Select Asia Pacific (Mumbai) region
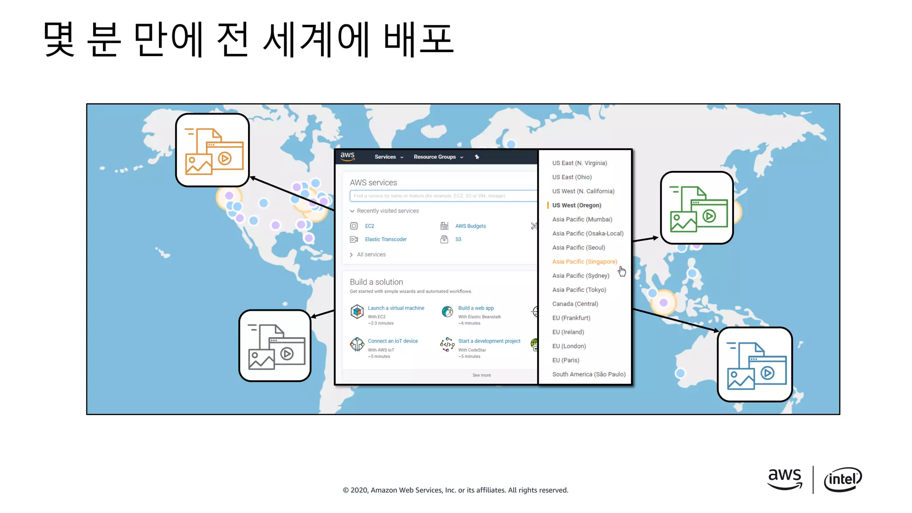The image size is (912, 513). [x=582, y=220]
